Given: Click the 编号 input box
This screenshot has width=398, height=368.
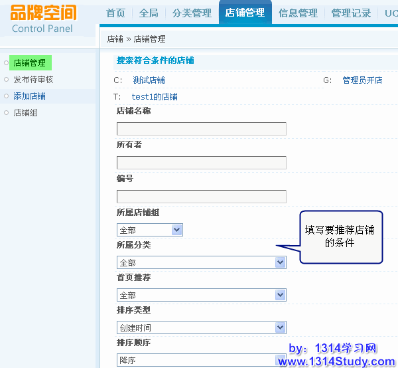Looking at the screenshot, I should tap(201, 197).
